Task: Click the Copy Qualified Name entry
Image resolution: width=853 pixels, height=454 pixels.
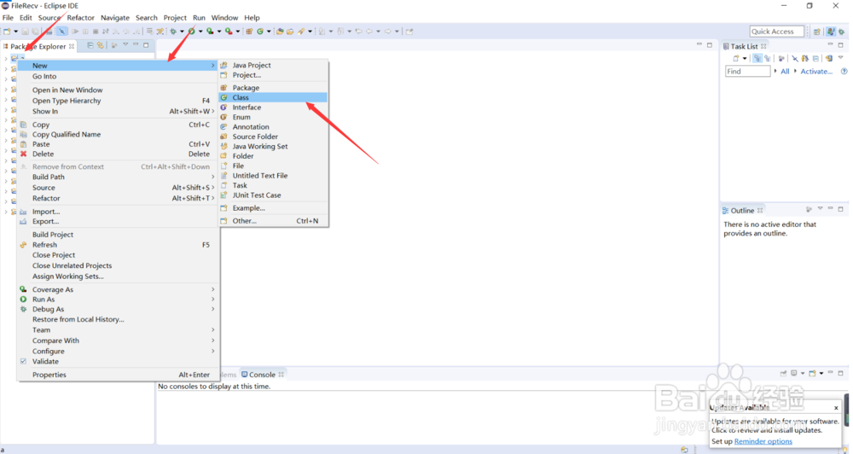Action: (x=118, y=135)
